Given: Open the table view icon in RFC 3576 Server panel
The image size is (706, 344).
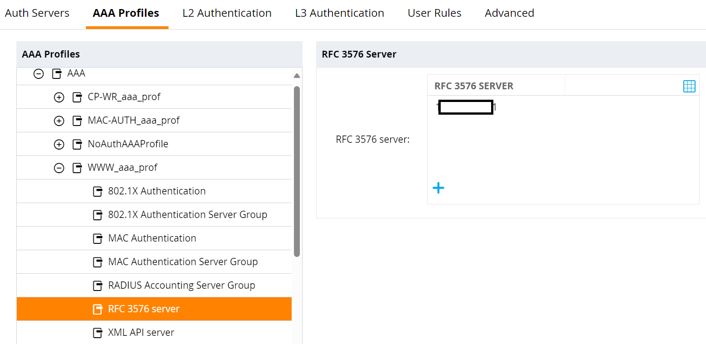Looking at the screenshot, I should (x=690, y=86).
